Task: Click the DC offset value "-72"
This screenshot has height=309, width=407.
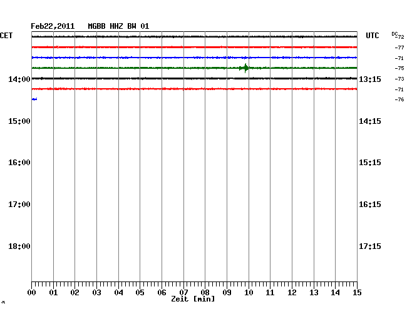Action: coord(400,37)
